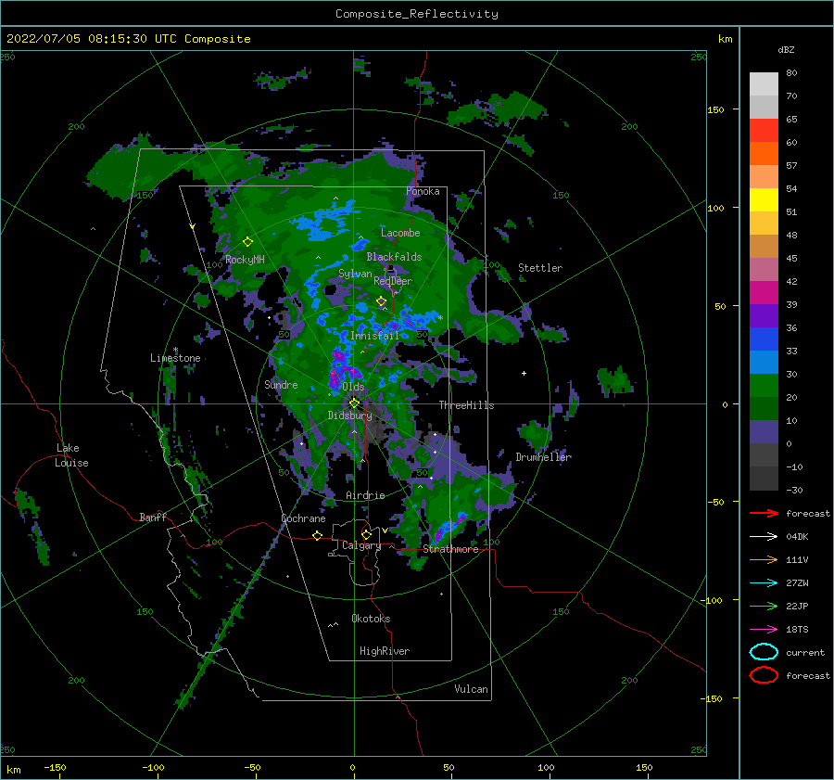Click the yellow diamond marker above RockyMH
Image resolution: width=834 pixels, height=780 pixels.
pyautogui.click(x=247, y=242)
